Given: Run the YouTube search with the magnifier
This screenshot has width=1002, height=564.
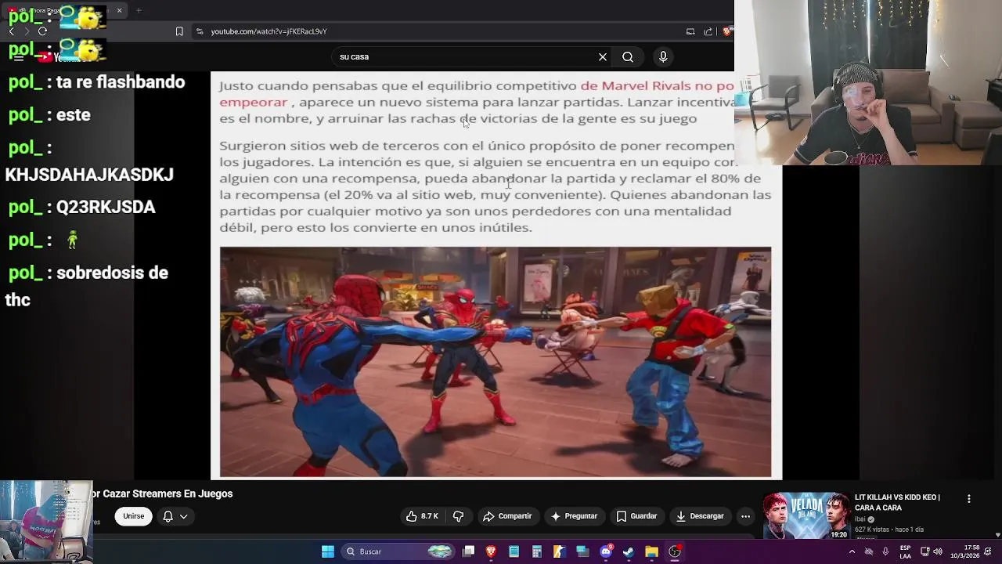Looking at the screenshot, I should [628, 56].
